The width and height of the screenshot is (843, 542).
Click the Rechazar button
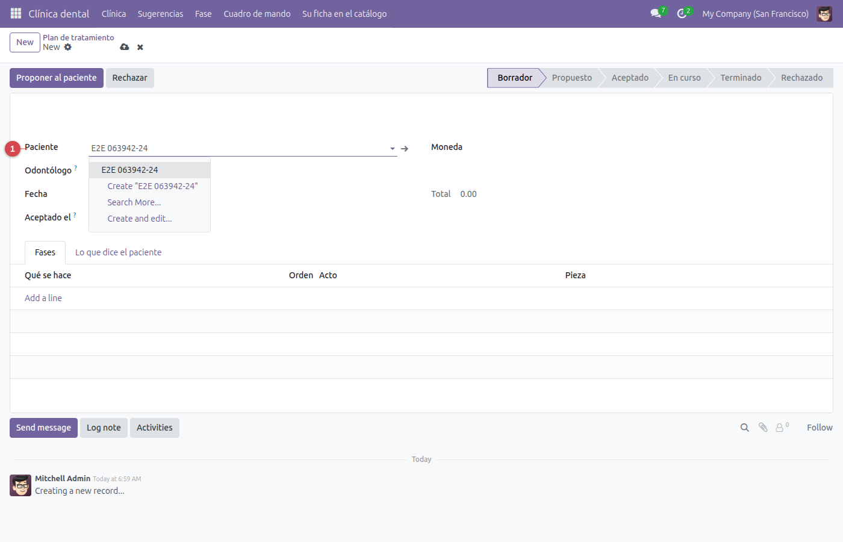click(x=129, y=78)
